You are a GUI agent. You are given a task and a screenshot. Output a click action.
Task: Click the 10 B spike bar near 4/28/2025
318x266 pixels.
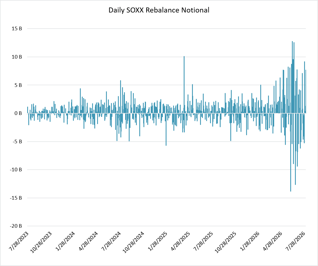(184, 85)
